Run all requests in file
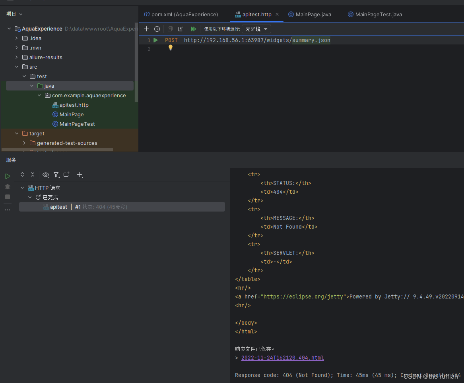The image size is (464, 383). [194, 29]
